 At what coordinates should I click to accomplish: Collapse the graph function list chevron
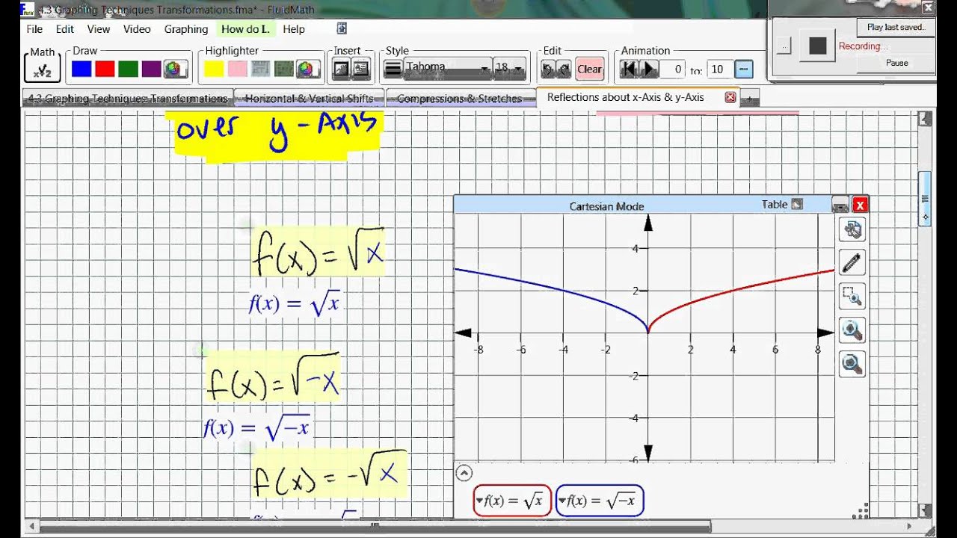coord(464,472)
